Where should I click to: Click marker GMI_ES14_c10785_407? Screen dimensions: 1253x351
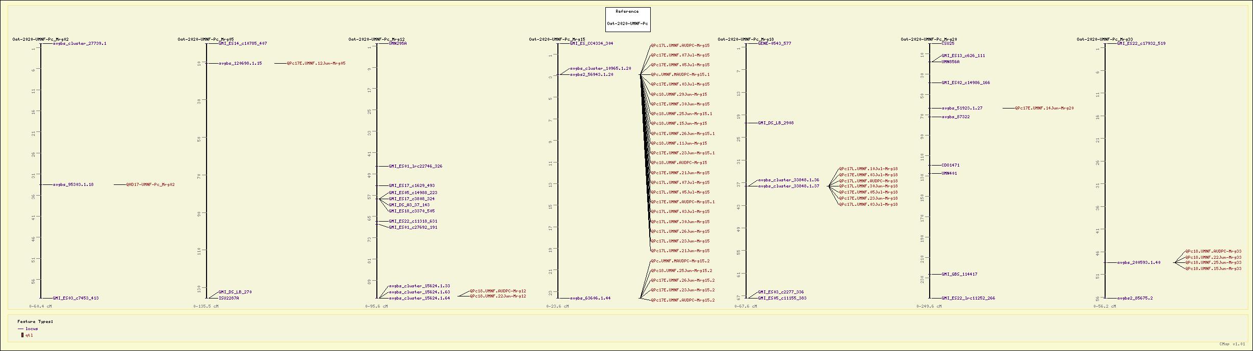click(x=242, y=44)
